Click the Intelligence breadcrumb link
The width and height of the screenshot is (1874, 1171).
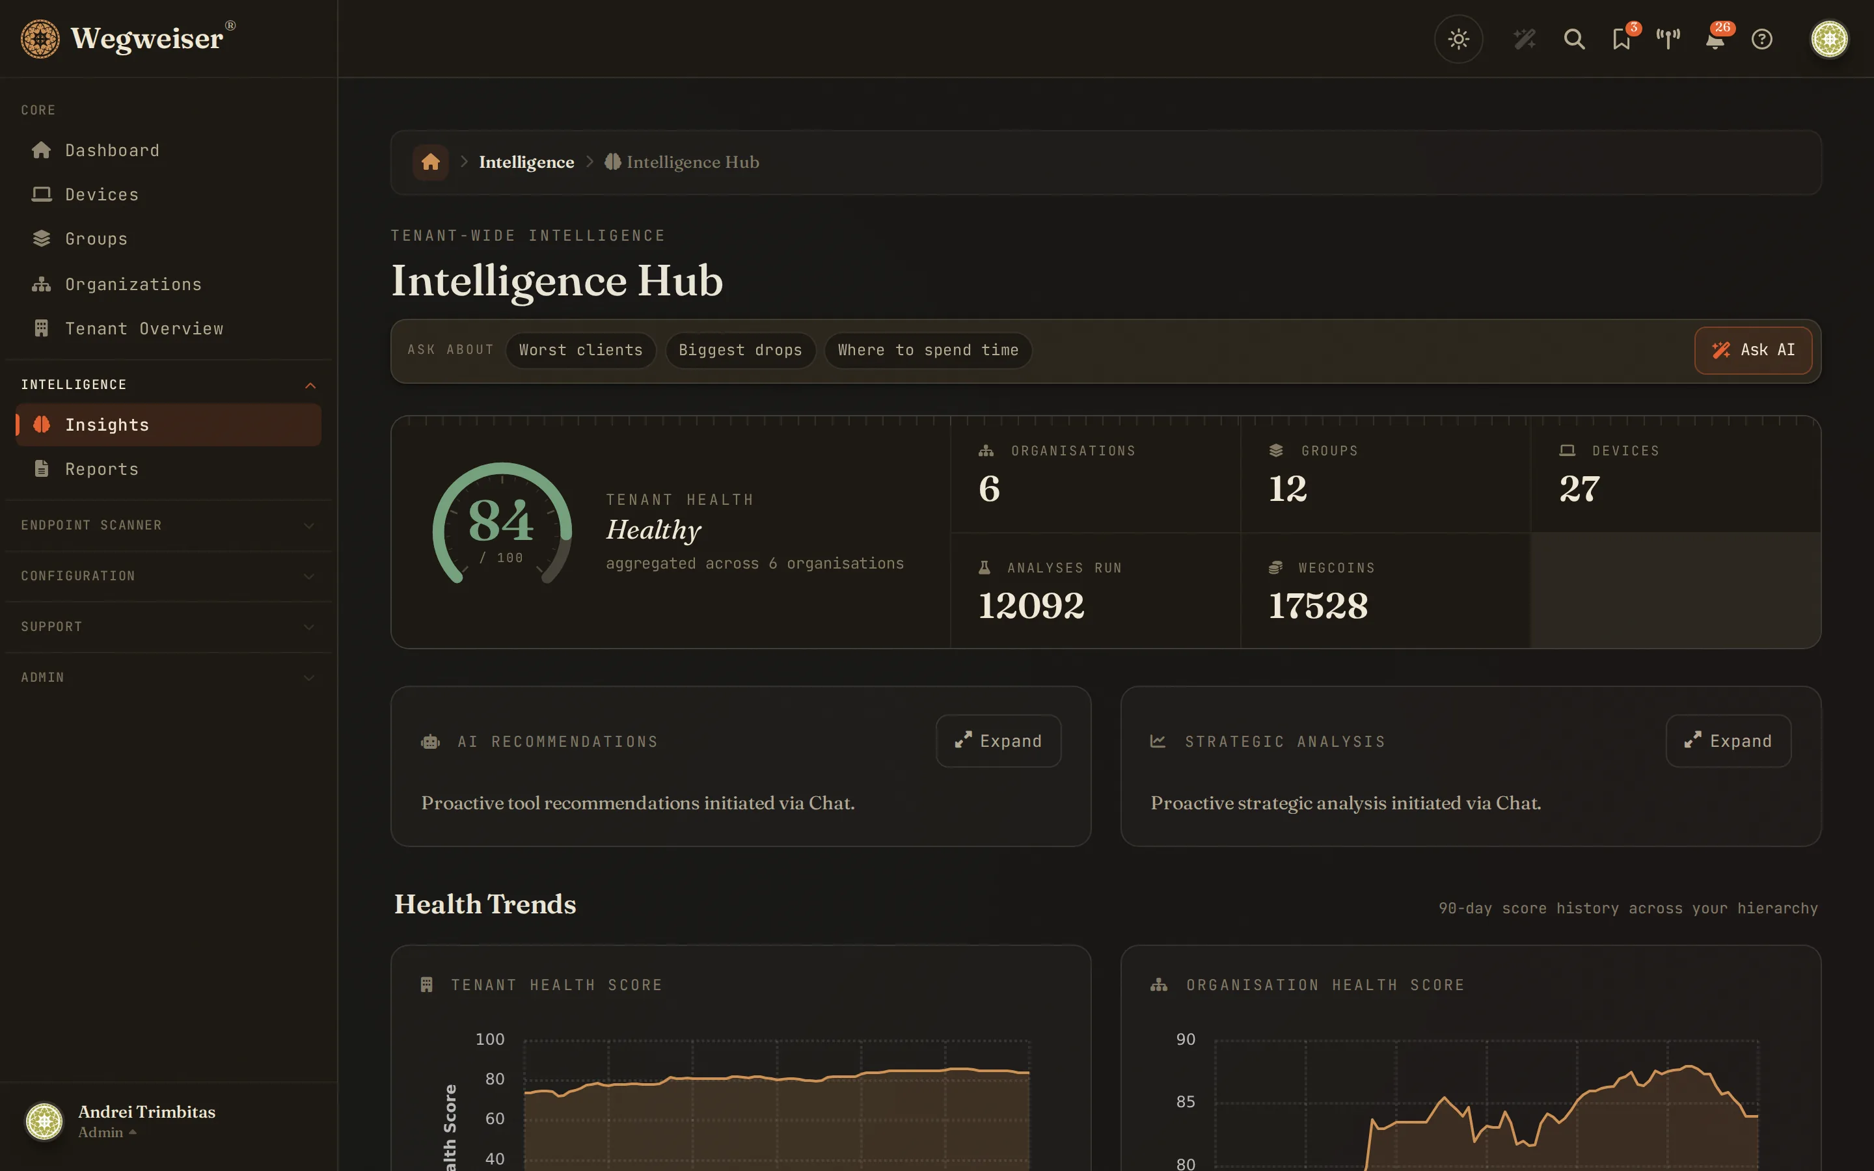526,162
